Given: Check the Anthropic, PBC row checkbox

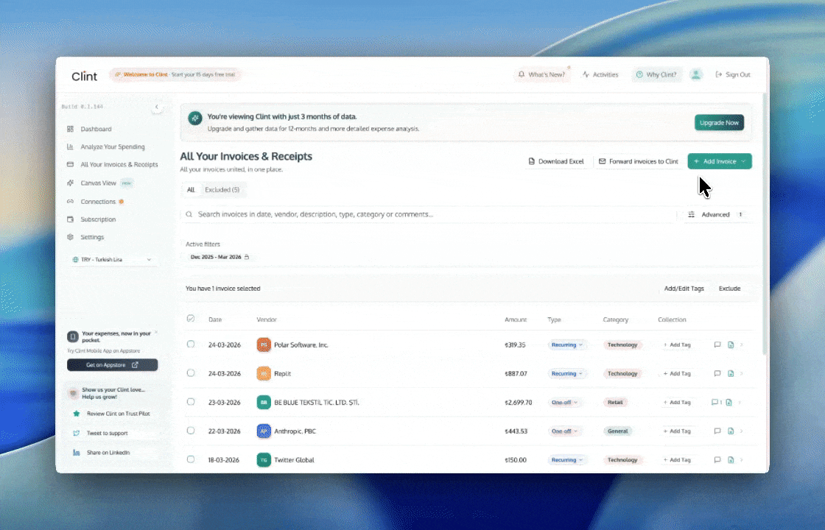Looking at the screenshot, I should (x=191, y=431).
